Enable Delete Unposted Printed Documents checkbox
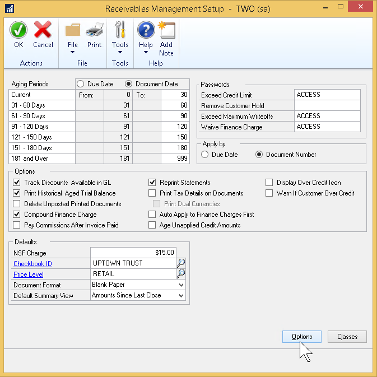 17,204
